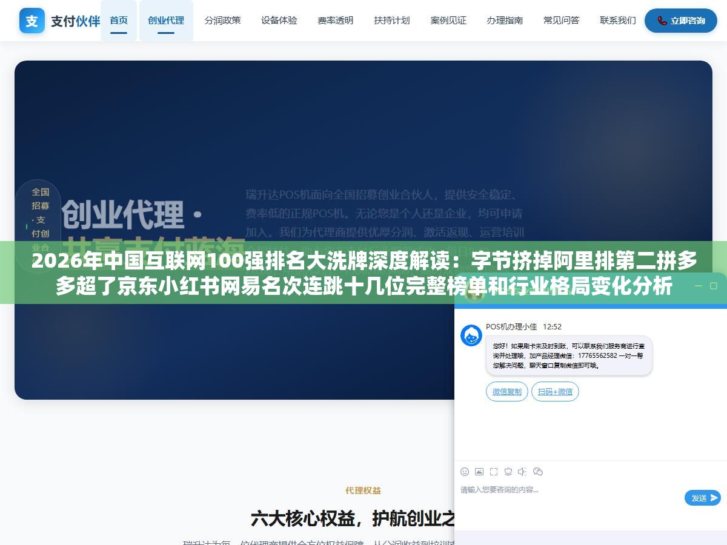Click the POS机办理小佳 agent avatar

[x=471, y=335]
